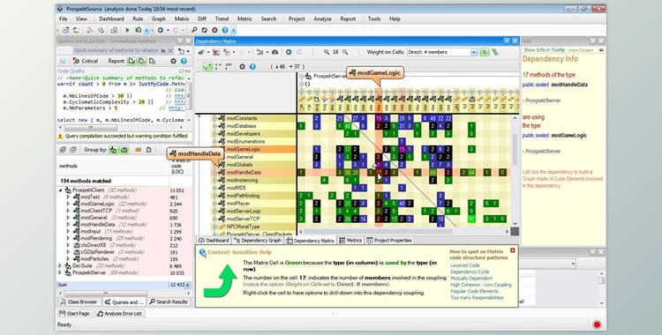The image size is (662, 335).
Task: Click Show Info in Tooltip link
Action: pyautogui.click(x=544, y=49)
